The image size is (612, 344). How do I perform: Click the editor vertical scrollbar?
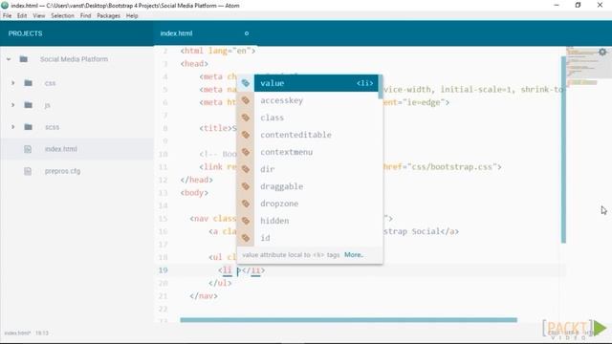[x=563, y=150]
